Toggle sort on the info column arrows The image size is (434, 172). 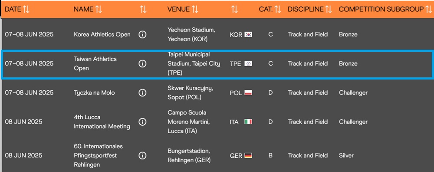pyautogui.click(x=143, y=10)
